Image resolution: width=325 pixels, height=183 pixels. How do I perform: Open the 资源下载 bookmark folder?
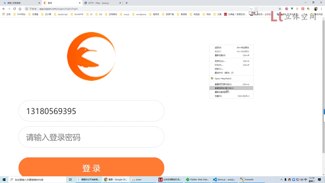[x=168, y=14]
